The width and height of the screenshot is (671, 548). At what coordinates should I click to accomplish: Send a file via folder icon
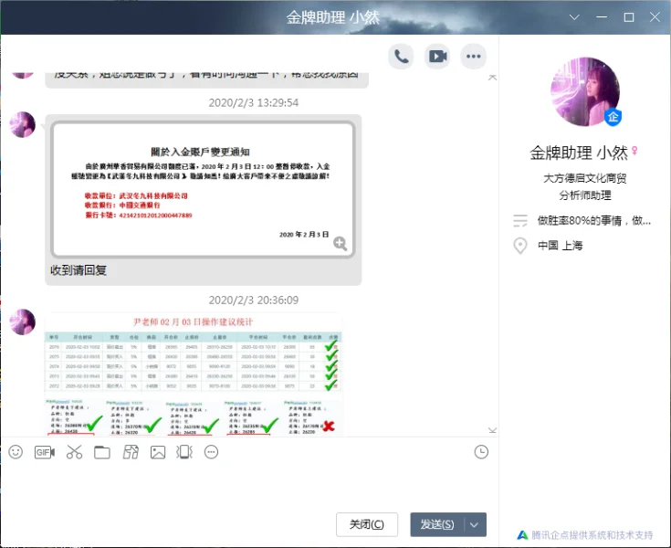tap(102, 452)
